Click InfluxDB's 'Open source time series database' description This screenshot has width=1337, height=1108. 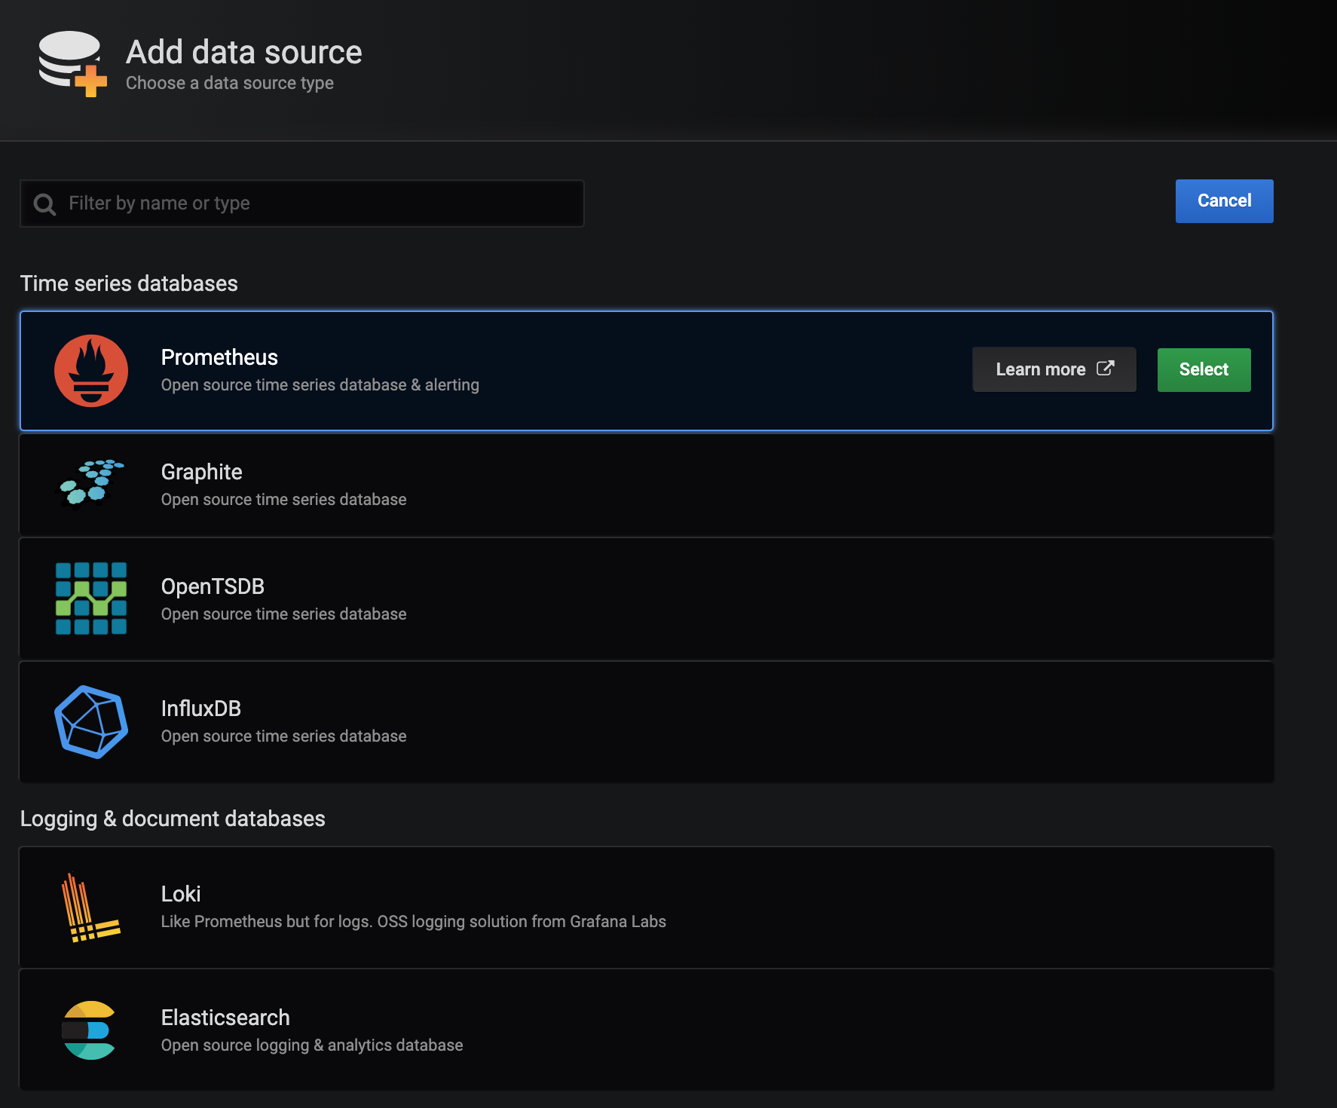pos(283,736)
